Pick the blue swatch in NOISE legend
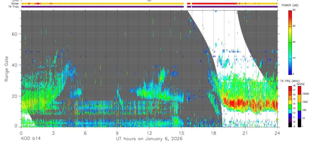Screen dimensions: 312x144 pyautogui.click(x=300, y=115)
